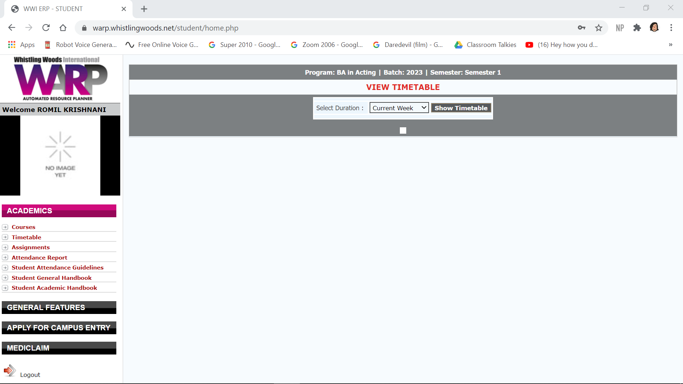The height and width of the screenshot is (384, 683).
Task: Select the Robot Voice Generator bookmark icon
Action: pos(47,44)
